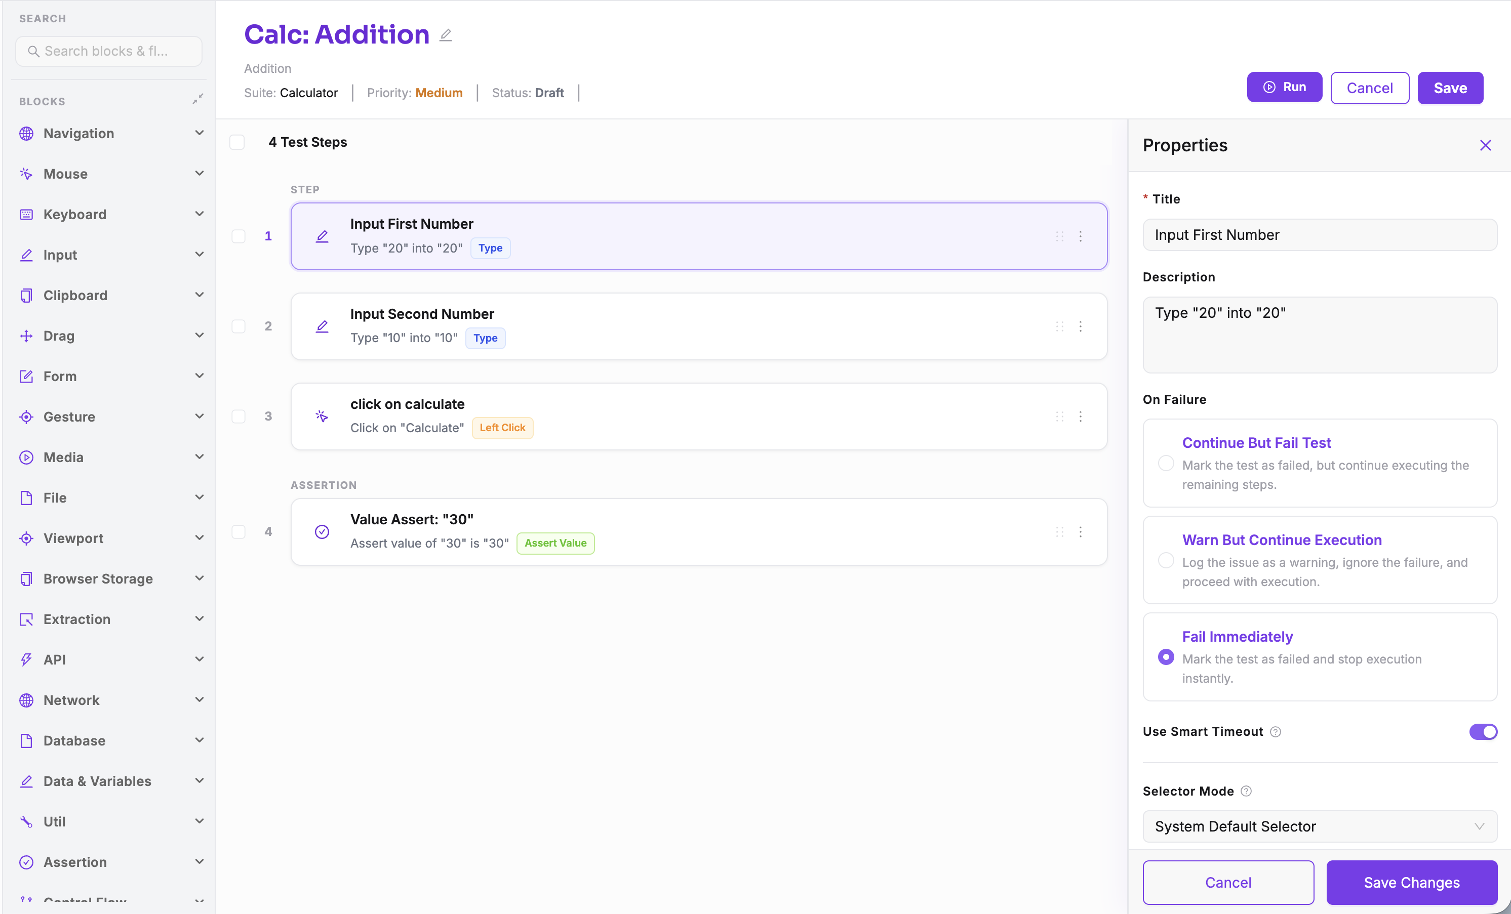Click the top Save button
This screenshot has height=914, width=1511.
click(1450, 88)
